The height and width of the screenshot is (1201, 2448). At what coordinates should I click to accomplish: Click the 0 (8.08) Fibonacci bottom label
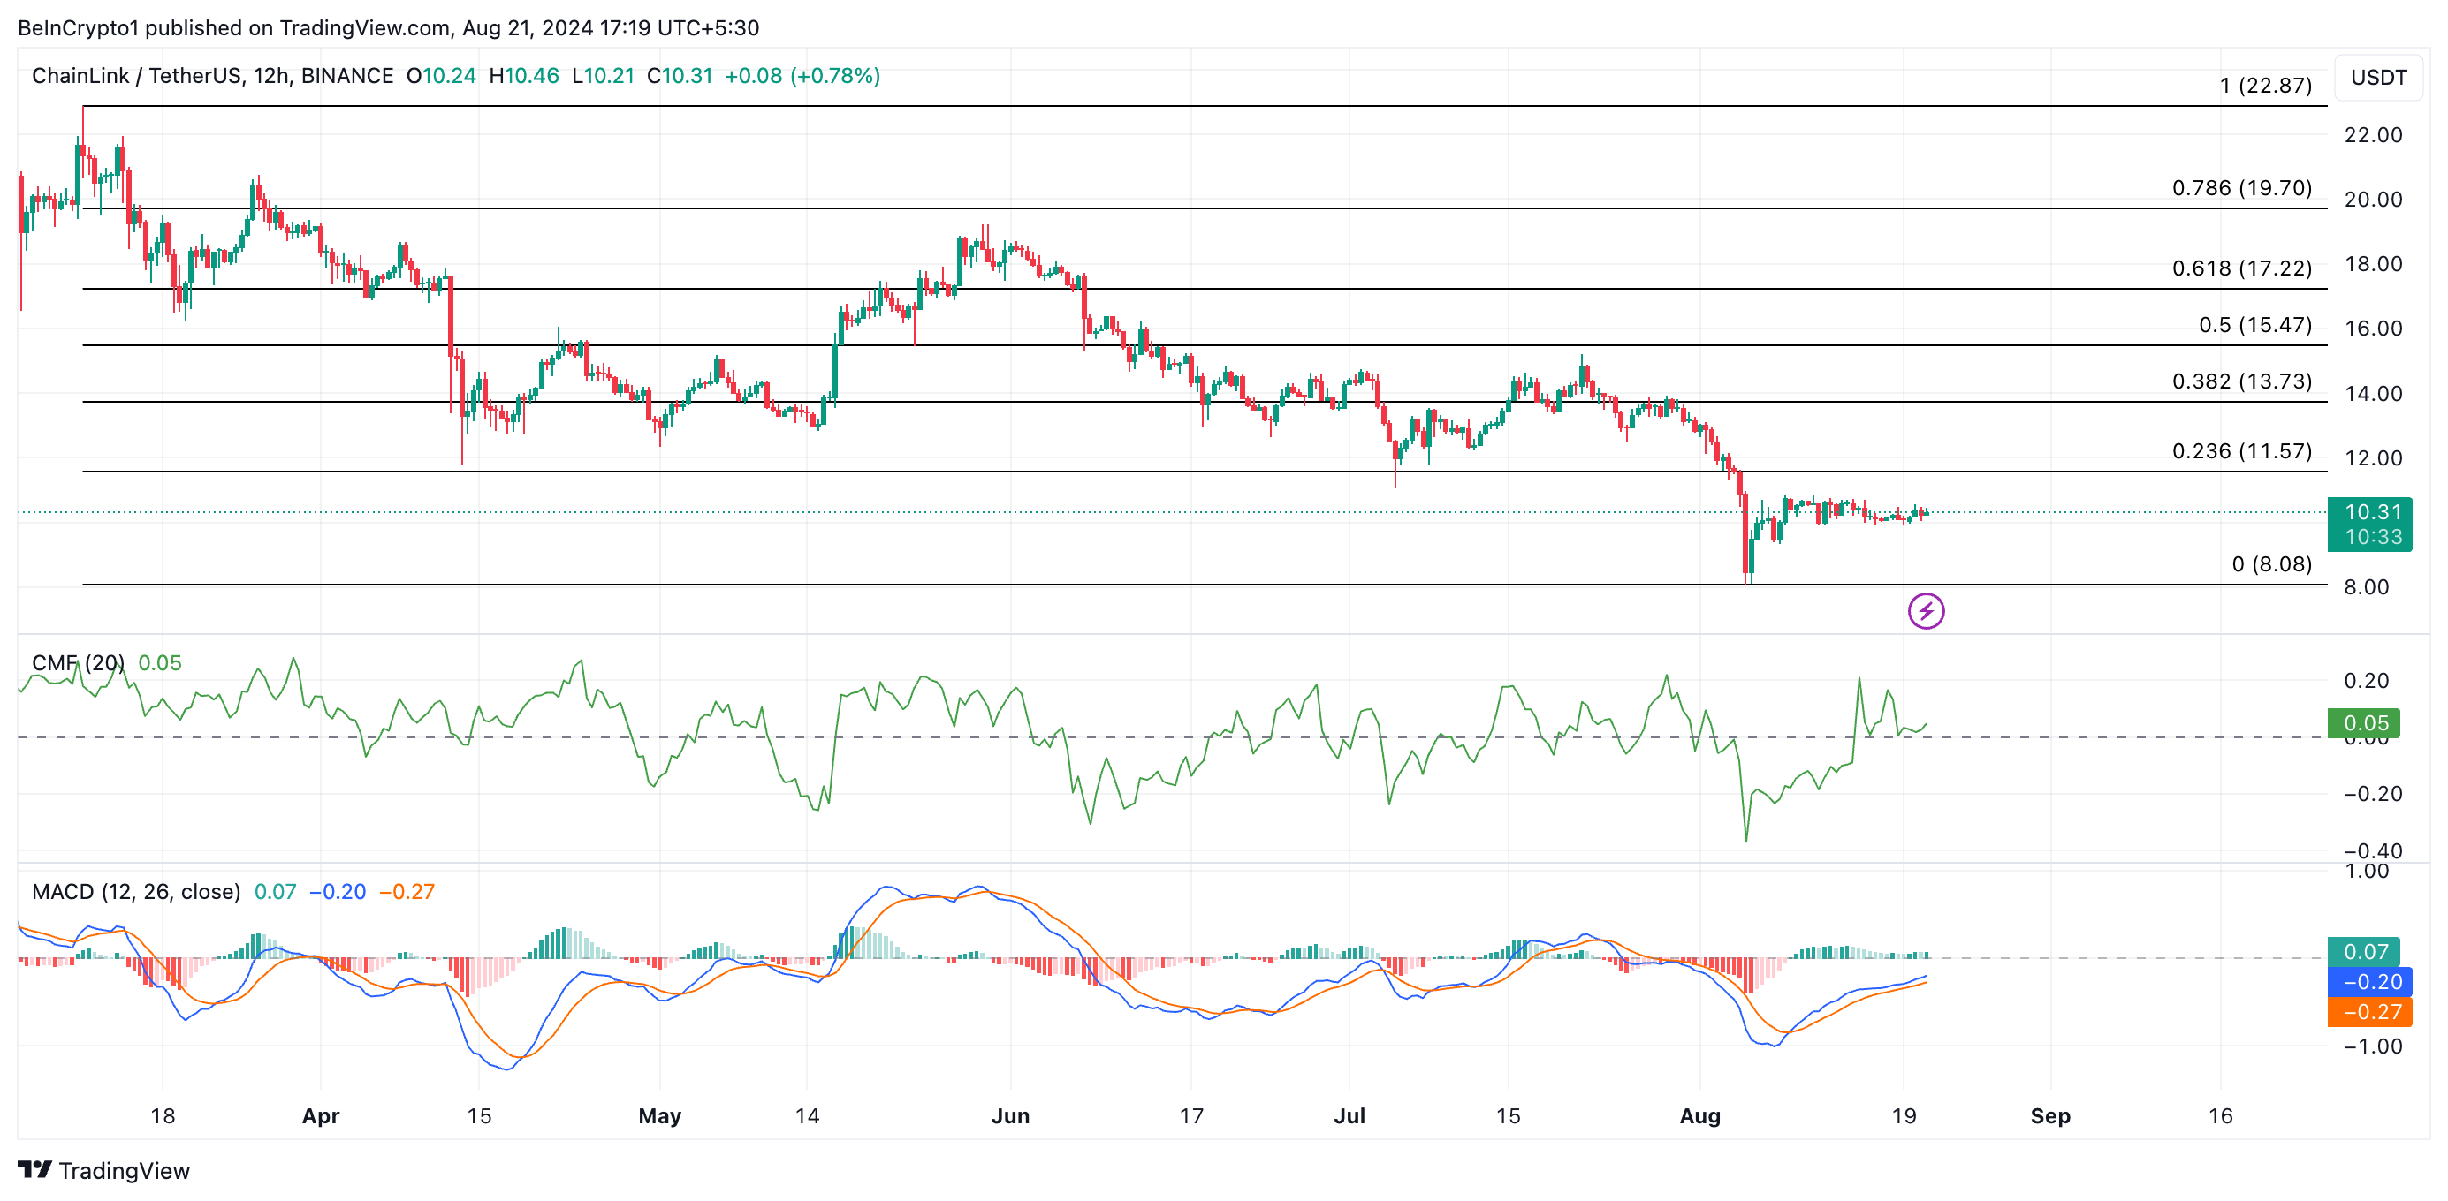(x=2270, y=564)
